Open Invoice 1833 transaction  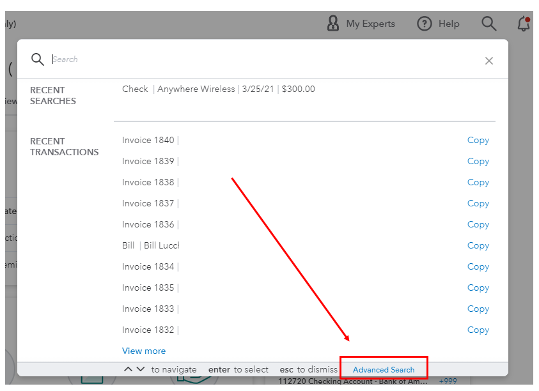coord(150,309)
